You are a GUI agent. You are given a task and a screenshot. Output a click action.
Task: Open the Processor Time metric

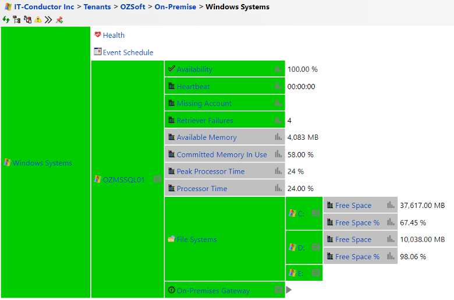[202, 188]
